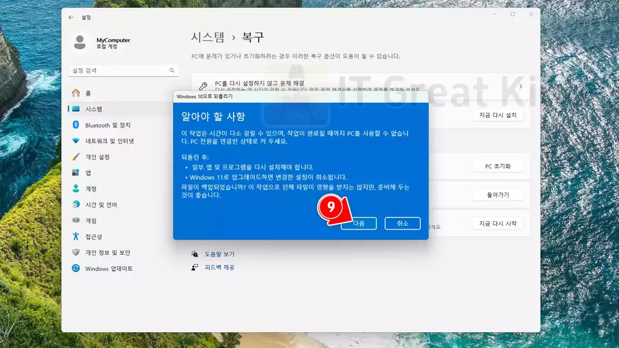Open the 도움말 보기 link

pyautogui.click(x=220, y=254)
